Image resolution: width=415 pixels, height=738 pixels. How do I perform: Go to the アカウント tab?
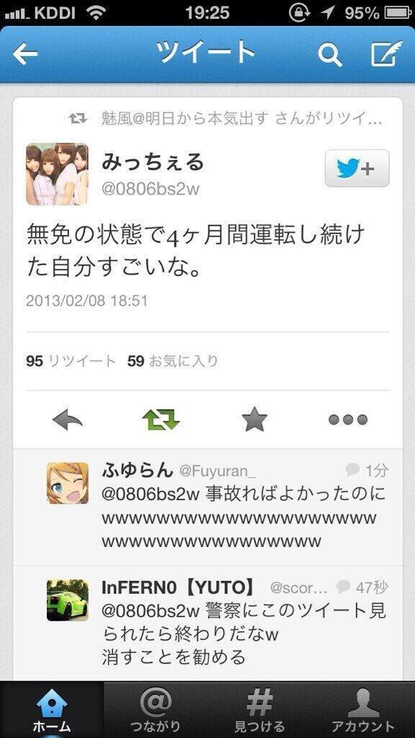(x=363, y=710)
